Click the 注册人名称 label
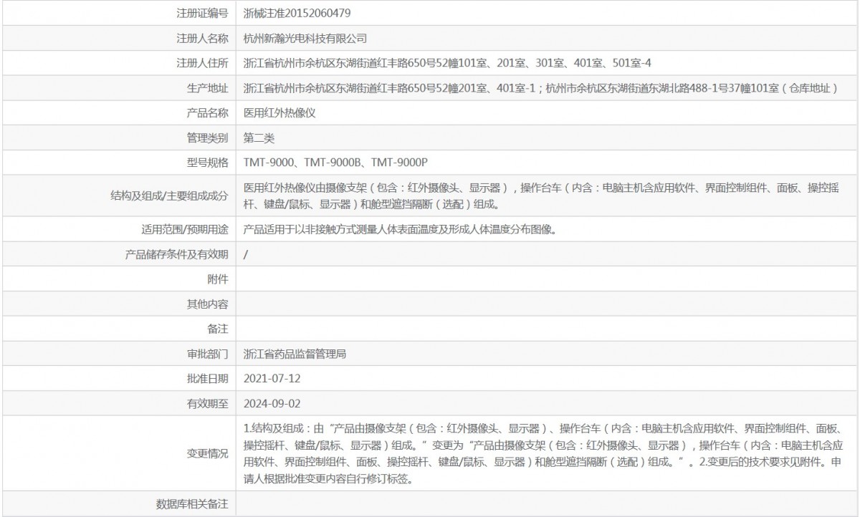Screen dimensions: 860x517 (202, 39)
